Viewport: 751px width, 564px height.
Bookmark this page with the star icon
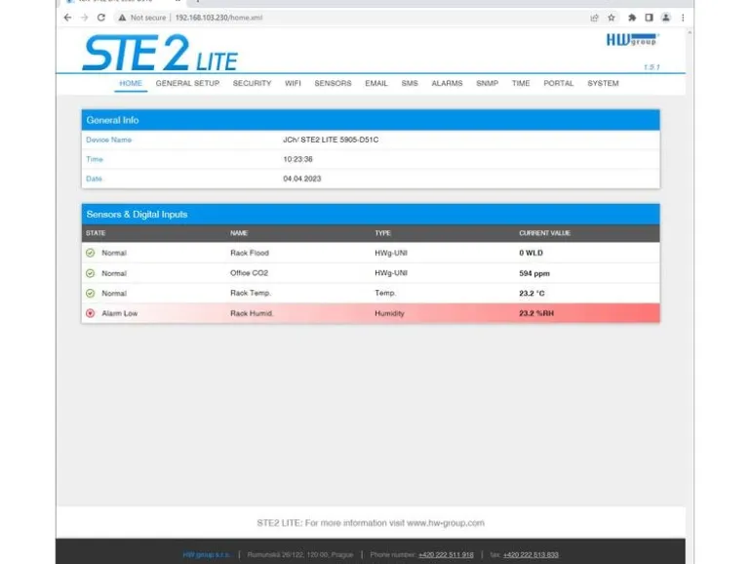click(612, 18)
